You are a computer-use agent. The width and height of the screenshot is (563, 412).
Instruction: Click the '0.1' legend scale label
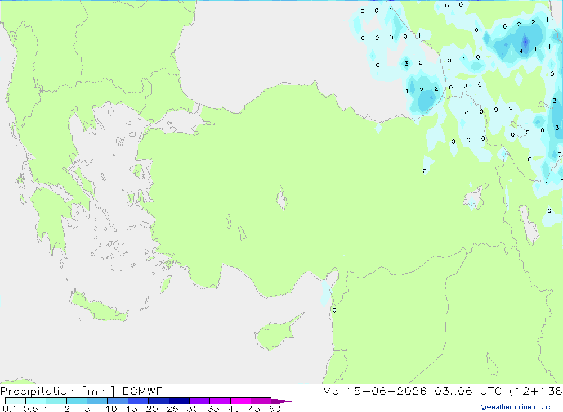10,409
